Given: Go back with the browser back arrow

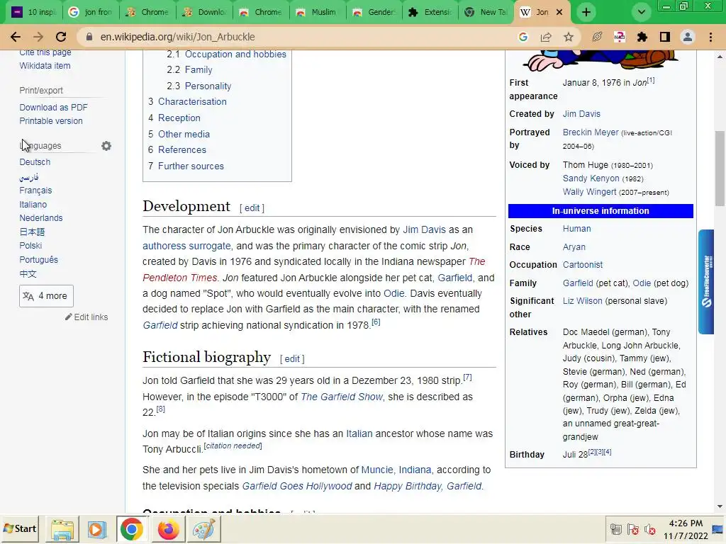Looking at the screenshot, I should (16, 37).
